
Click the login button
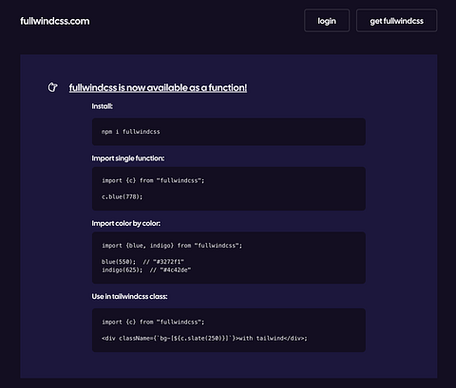(x=327, y=21)
